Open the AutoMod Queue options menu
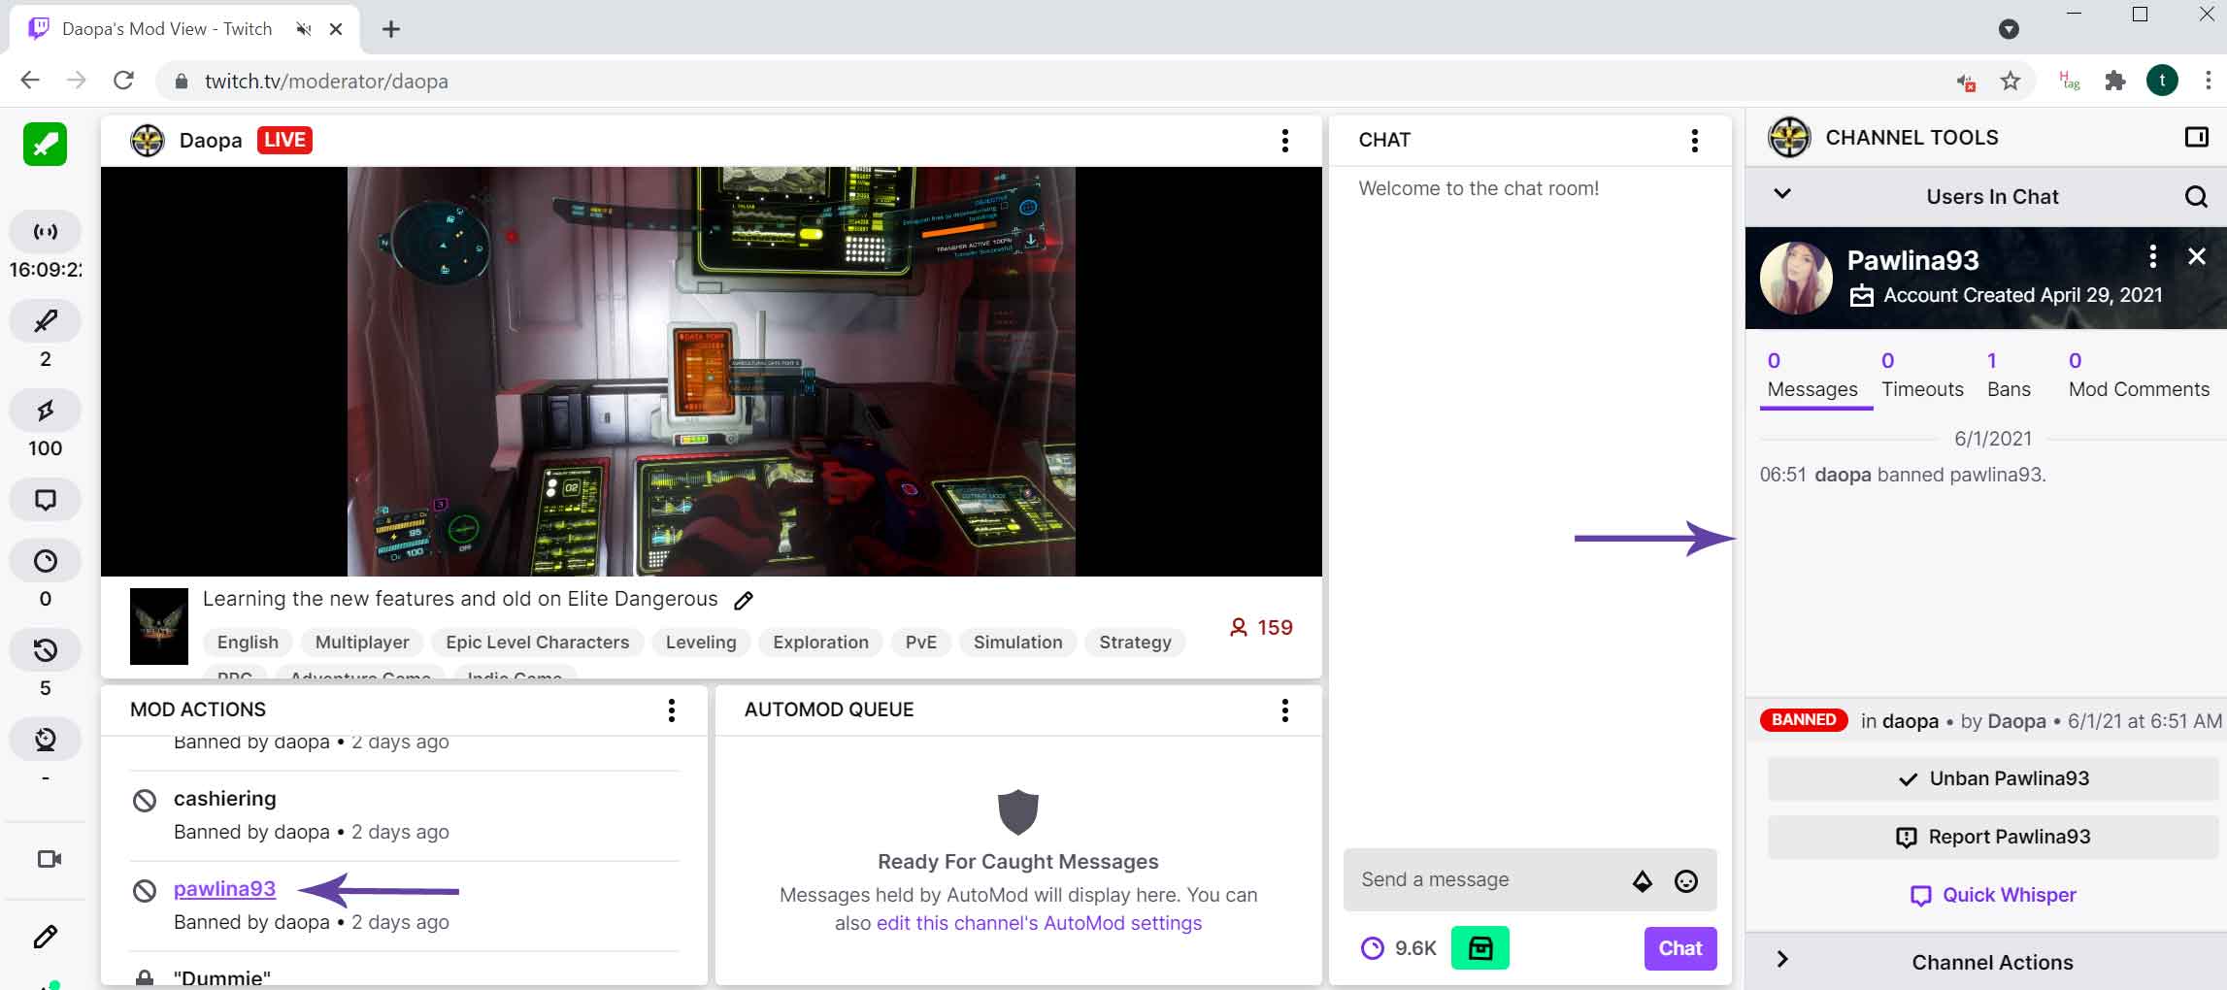Image resolution: width=2227 pixels, height=990 pixels. coord(1284,709)
